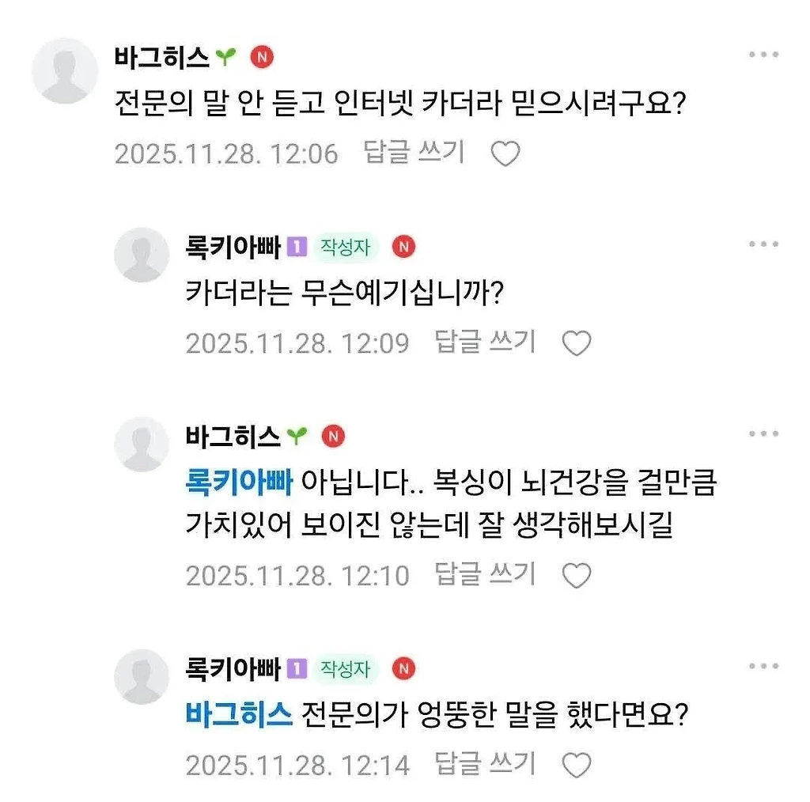810x802 pixels.
Task: Open the more options menu on the top comment
Action: click(x=763, y=54)
